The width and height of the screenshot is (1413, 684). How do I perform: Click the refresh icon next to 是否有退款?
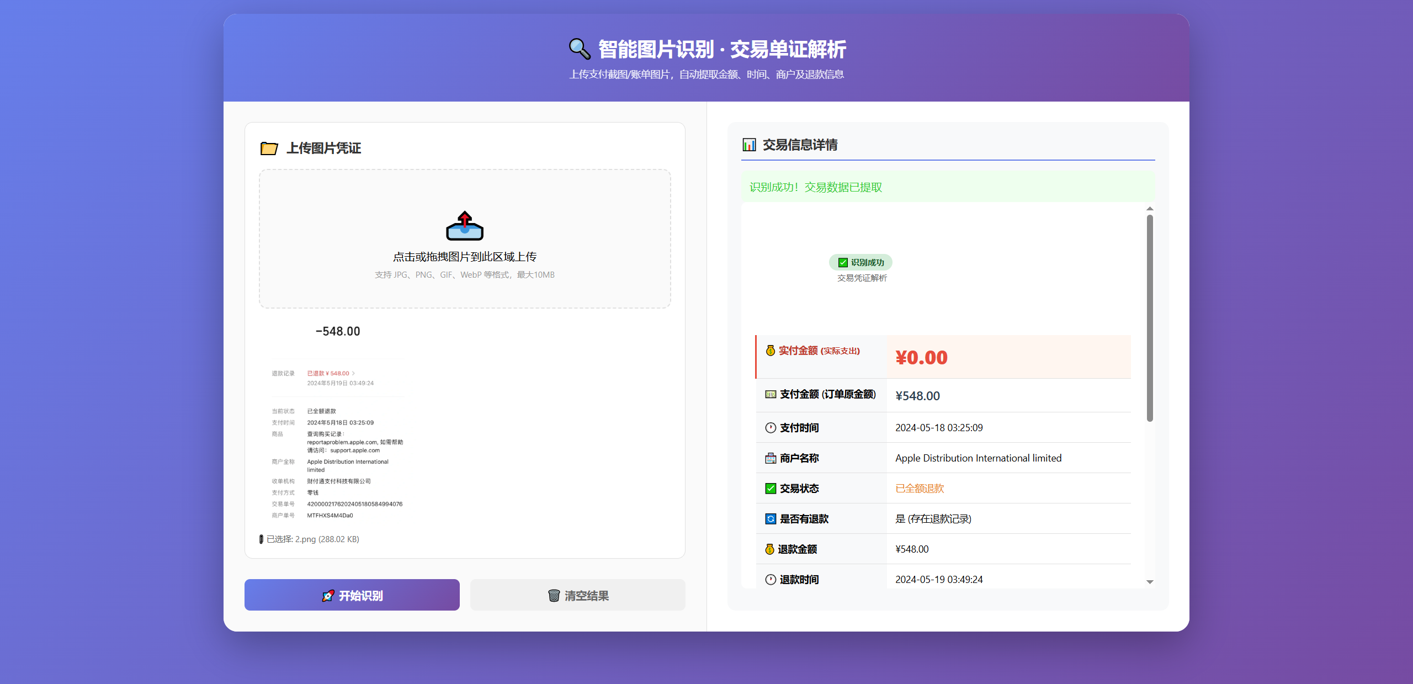771,519
